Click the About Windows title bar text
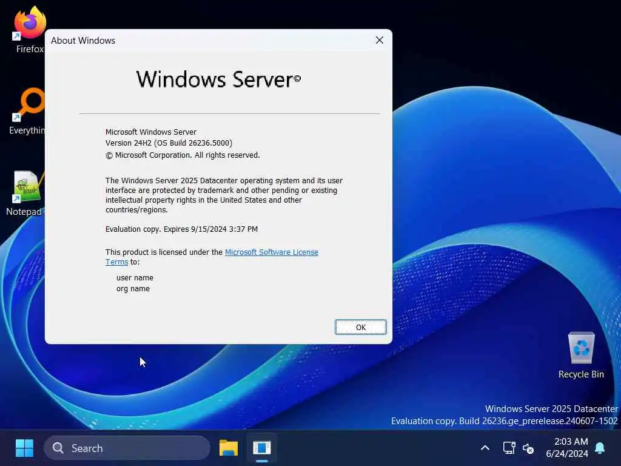This screenshot has height=466, width=621. click(82, 41)
